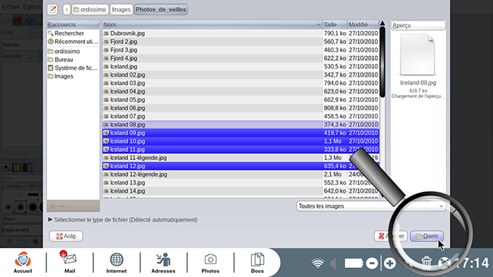Select the file Iceland 12-légende.jpg

point(241,175)
